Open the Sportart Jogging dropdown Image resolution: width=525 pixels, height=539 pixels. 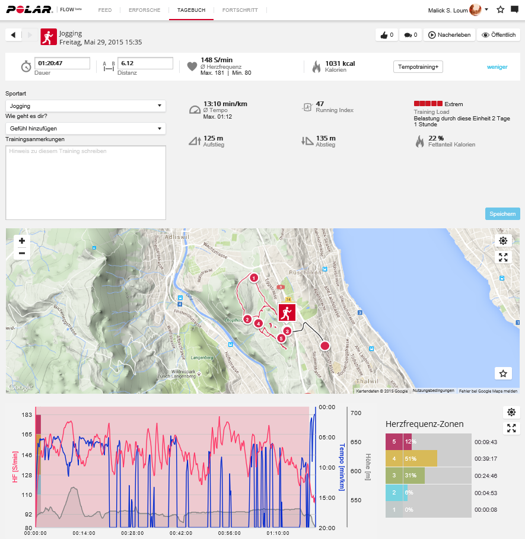click(x=85, y=106)
